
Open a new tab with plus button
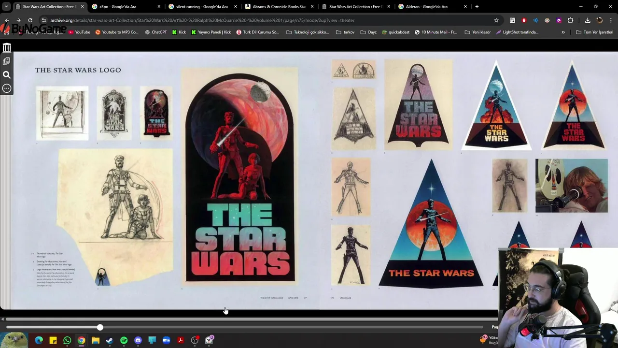tap(477, 7)
